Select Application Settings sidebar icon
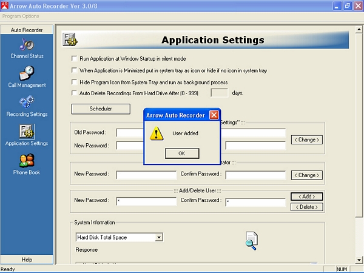 (x=27, y=132)
